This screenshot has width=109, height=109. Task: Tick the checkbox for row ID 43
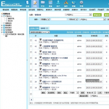pyautogui.click(x=31, y=40)
